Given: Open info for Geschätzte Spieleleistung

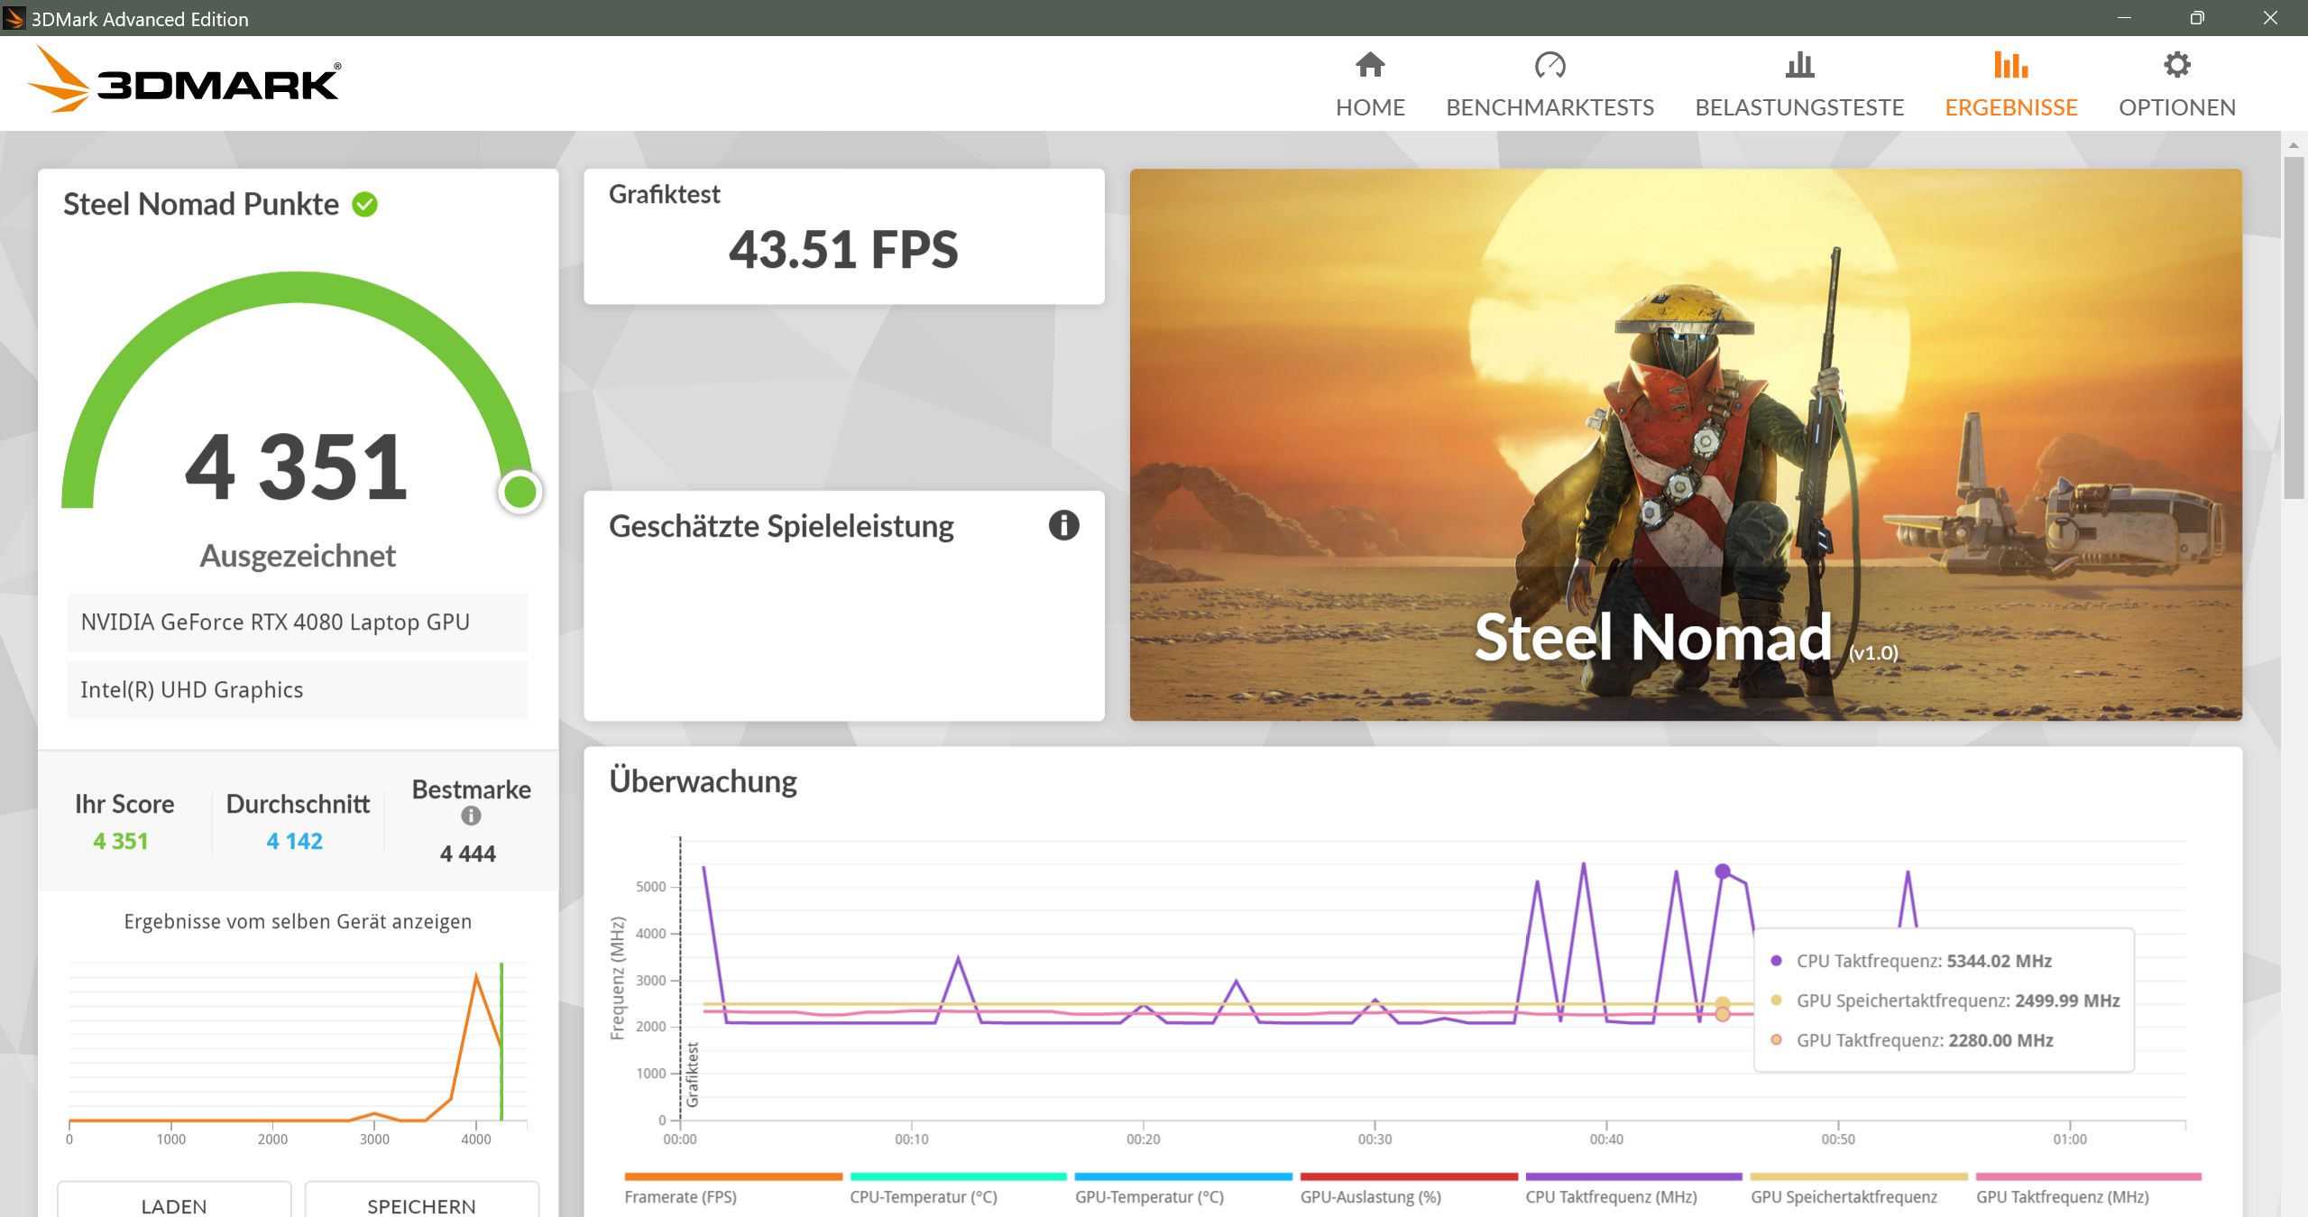Looking at the screenshot, I should [1062, 526].
